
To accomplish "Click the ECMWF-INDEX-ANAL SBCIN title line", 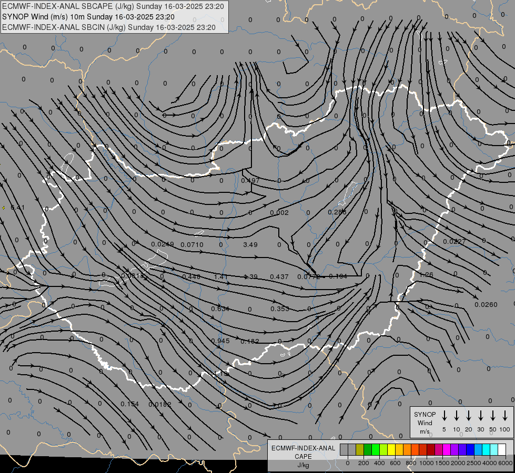I will pyautogui.click(x=109, y=27).
